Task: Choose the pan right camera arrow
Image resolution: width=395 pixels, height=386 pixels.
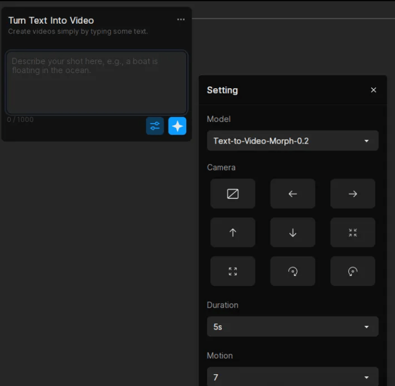Action: (x=353, y=194)
